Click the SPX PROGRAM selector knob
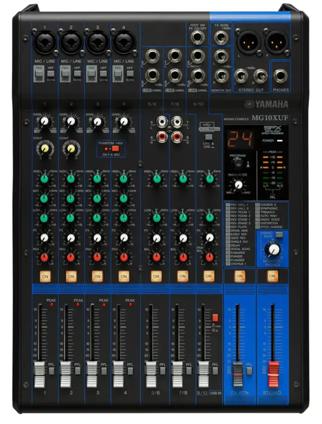 [237, 163]
